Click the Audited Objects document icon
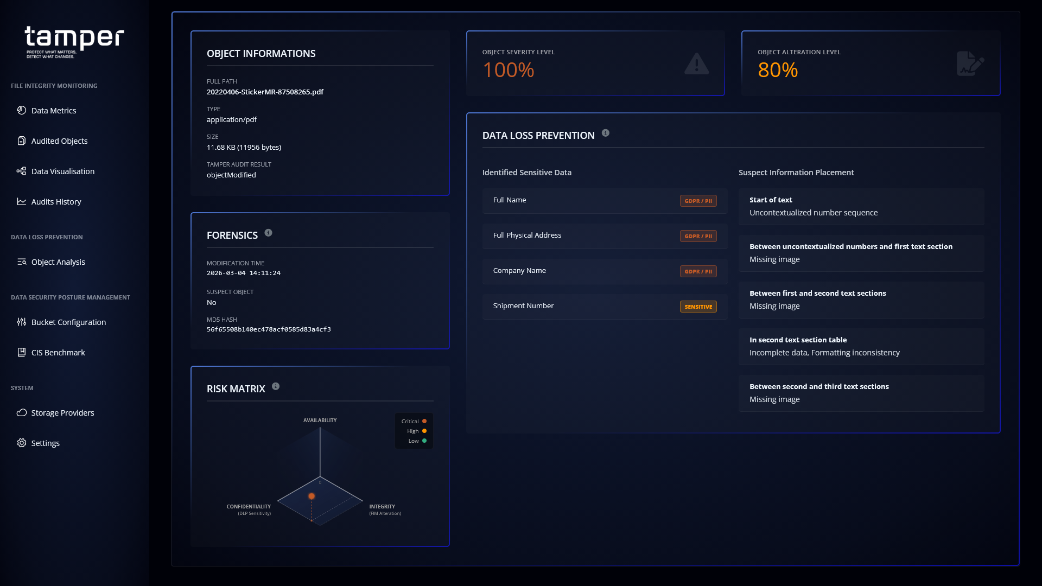This screenshot has height=586, width=1042. pyautogui.click(x=22, y=141)
